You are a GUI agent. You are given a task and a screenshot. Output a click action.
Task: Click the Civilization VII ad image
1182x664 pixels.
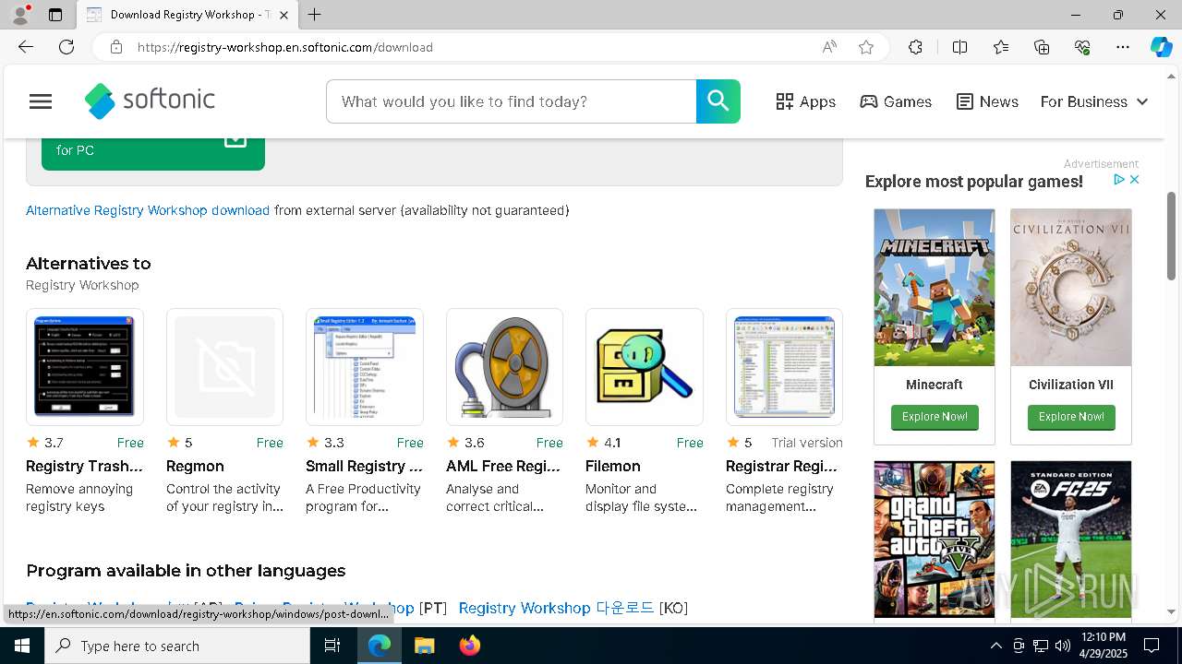(1071, 287)
